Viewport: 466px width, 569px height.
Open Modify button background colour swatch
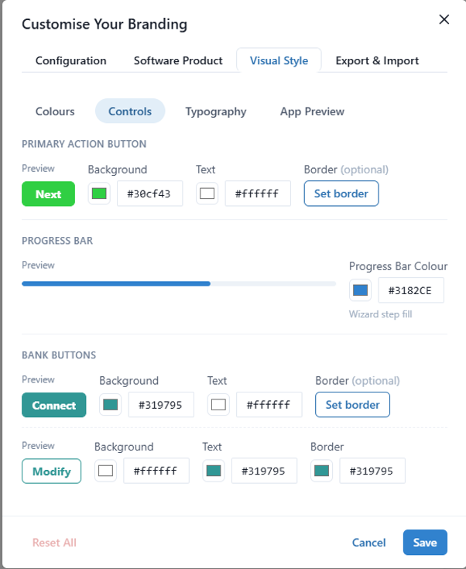pos(105,471)
